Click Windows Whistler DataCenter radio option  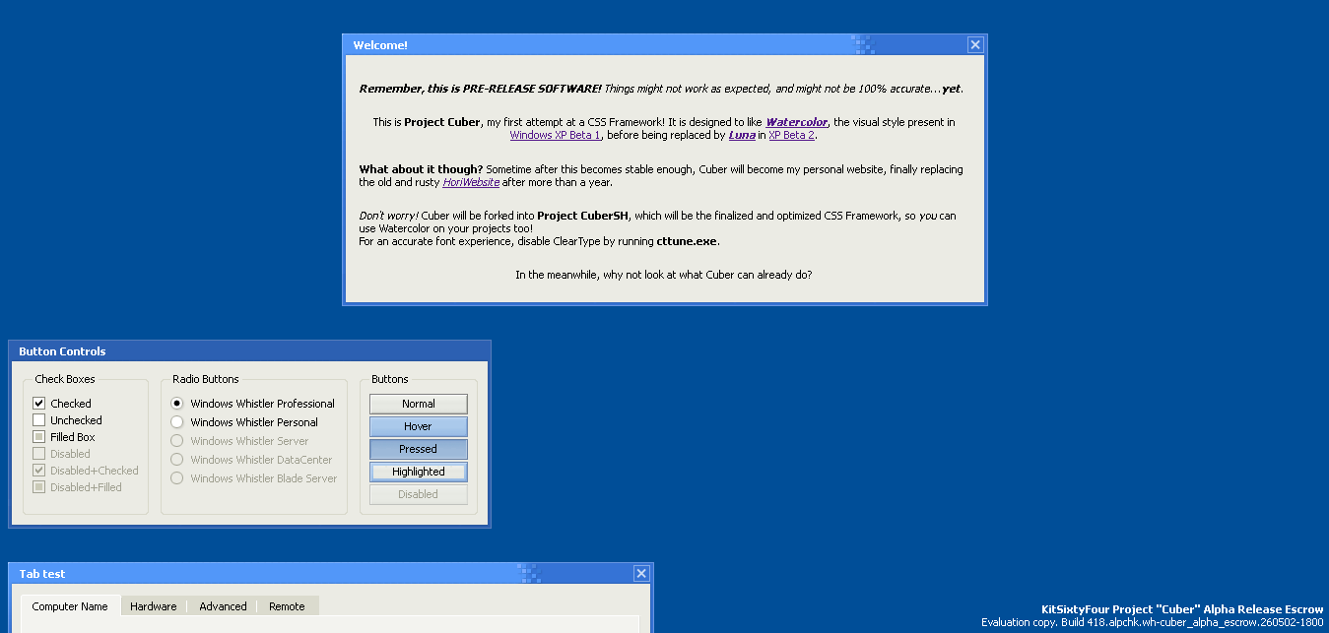177,460
